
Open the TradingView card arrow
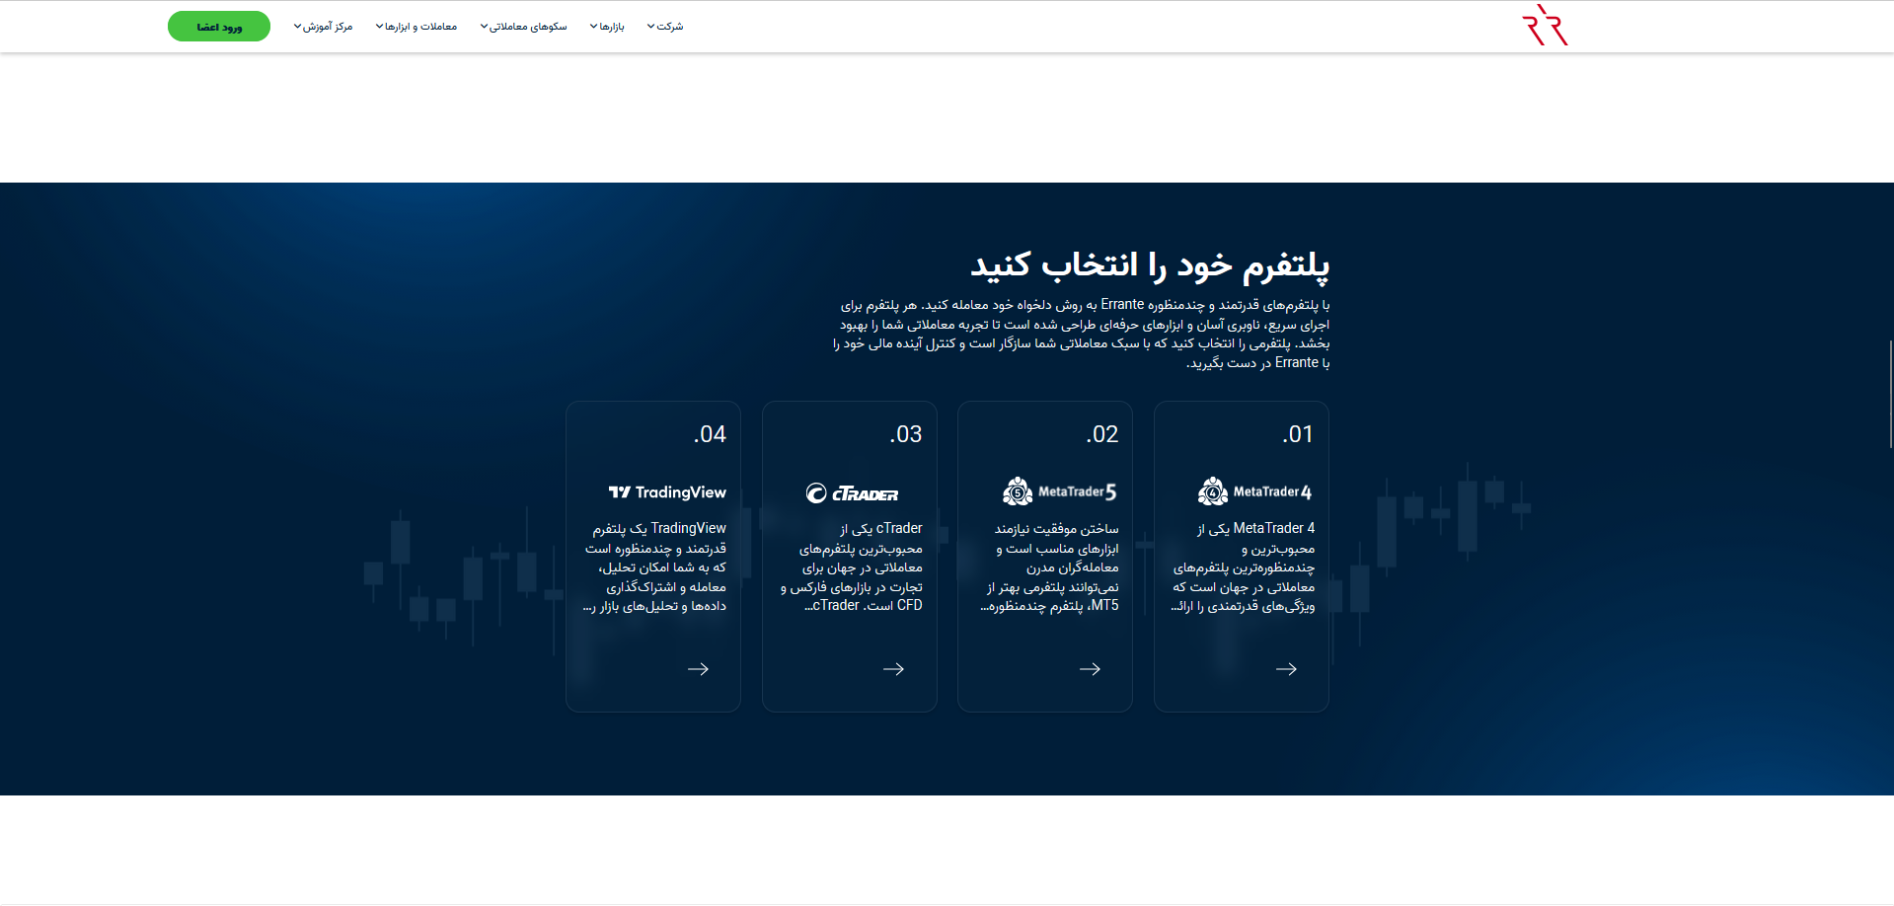pos(698,669)
